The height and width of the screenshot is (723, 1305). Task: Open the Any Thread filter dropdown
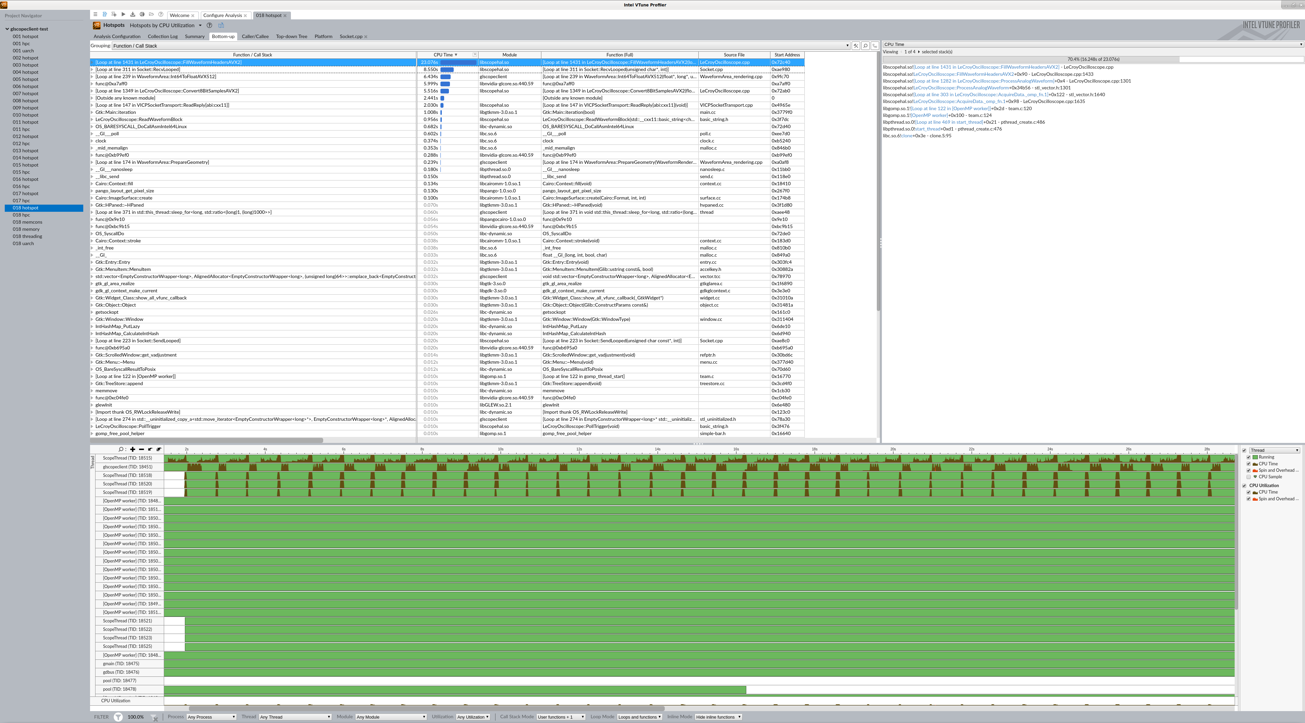coord(295,717)
